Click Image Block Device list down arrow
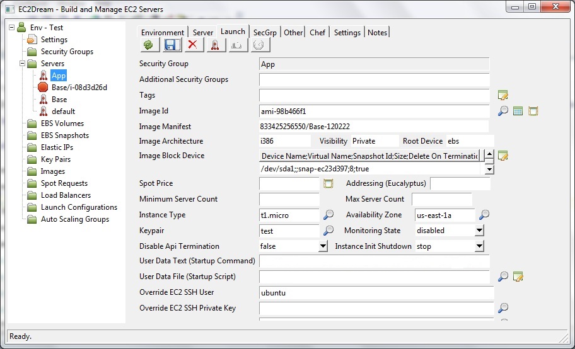The width and height of the screenshot is (575, 349). tap(489, 169)
